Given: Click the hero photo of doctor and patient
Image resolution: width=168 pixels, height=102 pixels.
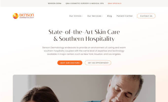Looking at the screenshot, I should [84, 88].
